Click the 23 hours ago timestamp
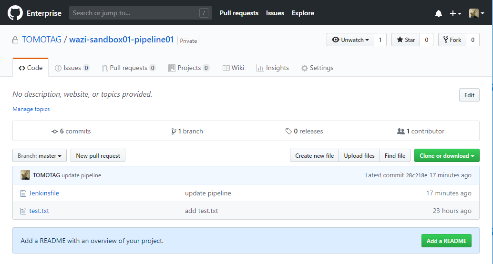Viewport: 493px width, 264px height. pyautogui.click(x=452, y=211)
